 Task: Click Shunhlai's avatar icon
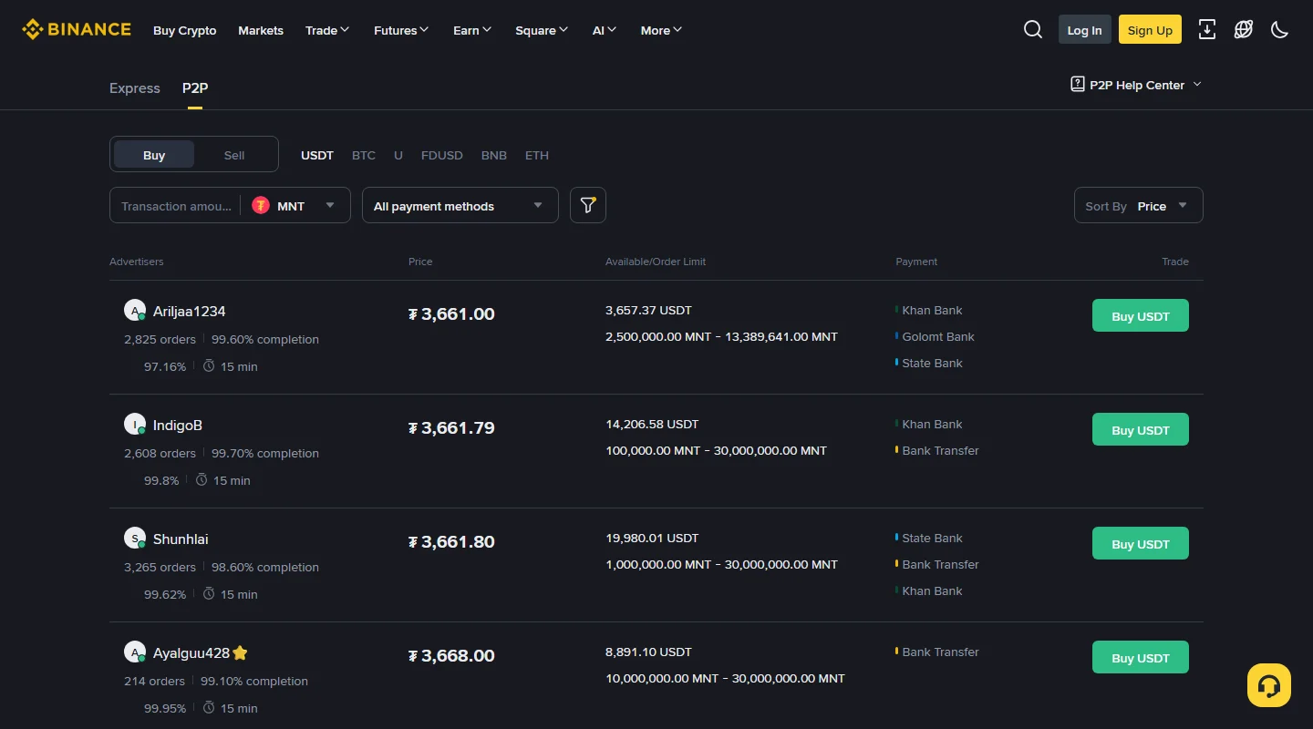[x=135, y=539]
